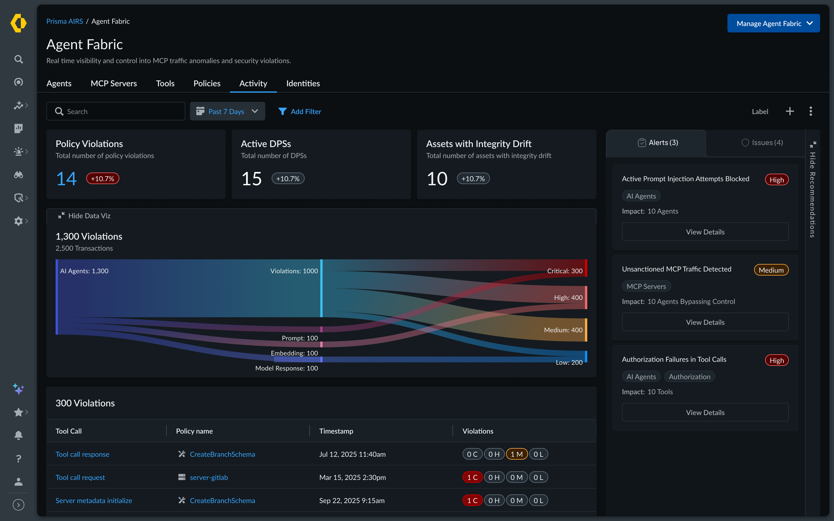Click the High: 400 Sankey label
The image size is (834, 521).
pos(568,297)
